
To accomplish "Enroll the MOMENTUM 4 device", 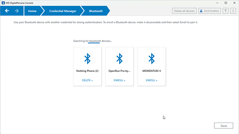I will point(151,80).
